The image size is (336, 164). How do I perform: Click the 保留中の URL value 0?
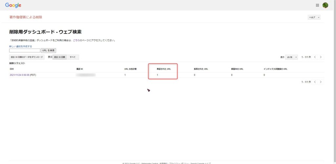[x=232, y=75]
